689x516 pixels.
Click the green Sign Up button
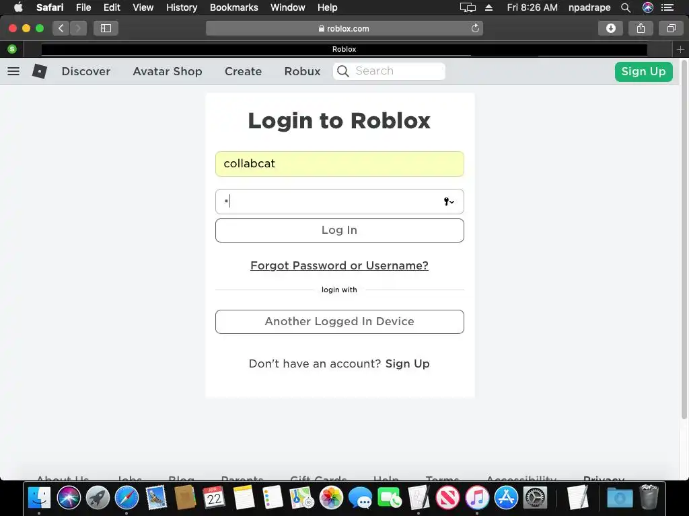click(643, 71)
